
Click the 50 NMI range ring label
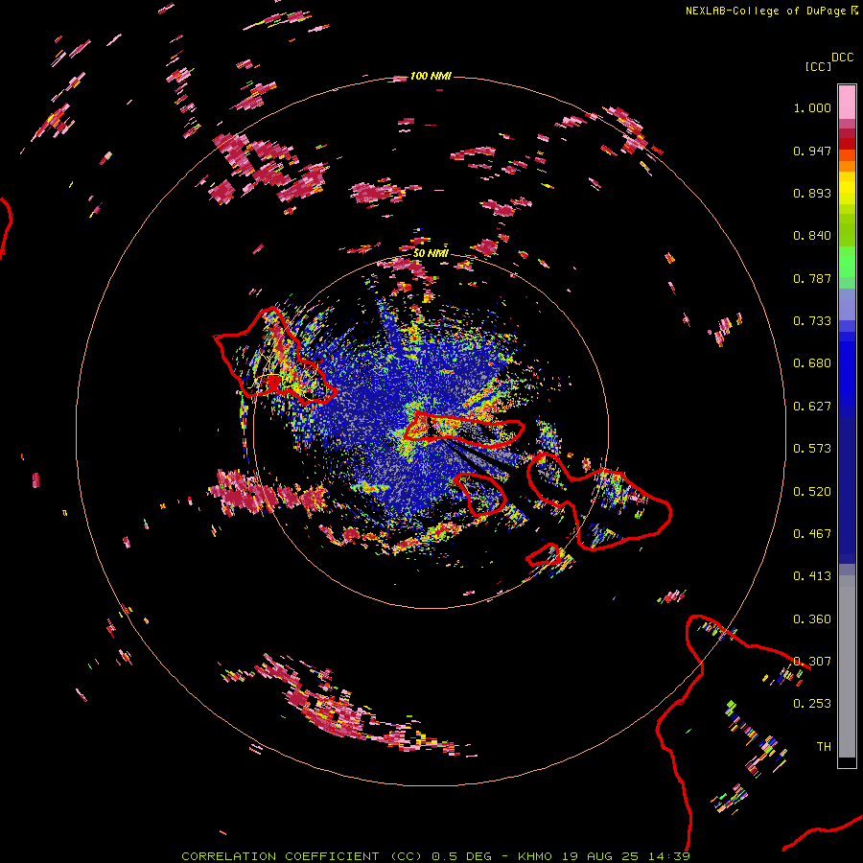pyautogui.click(x=431, y=253)
